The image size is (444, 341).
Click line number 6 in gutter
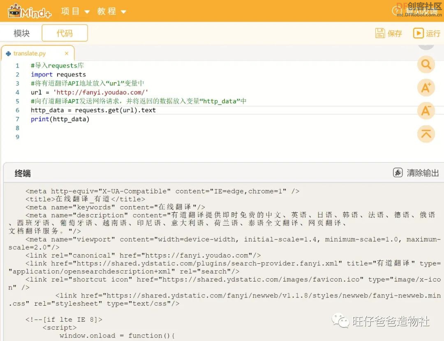tap(17, 110)
